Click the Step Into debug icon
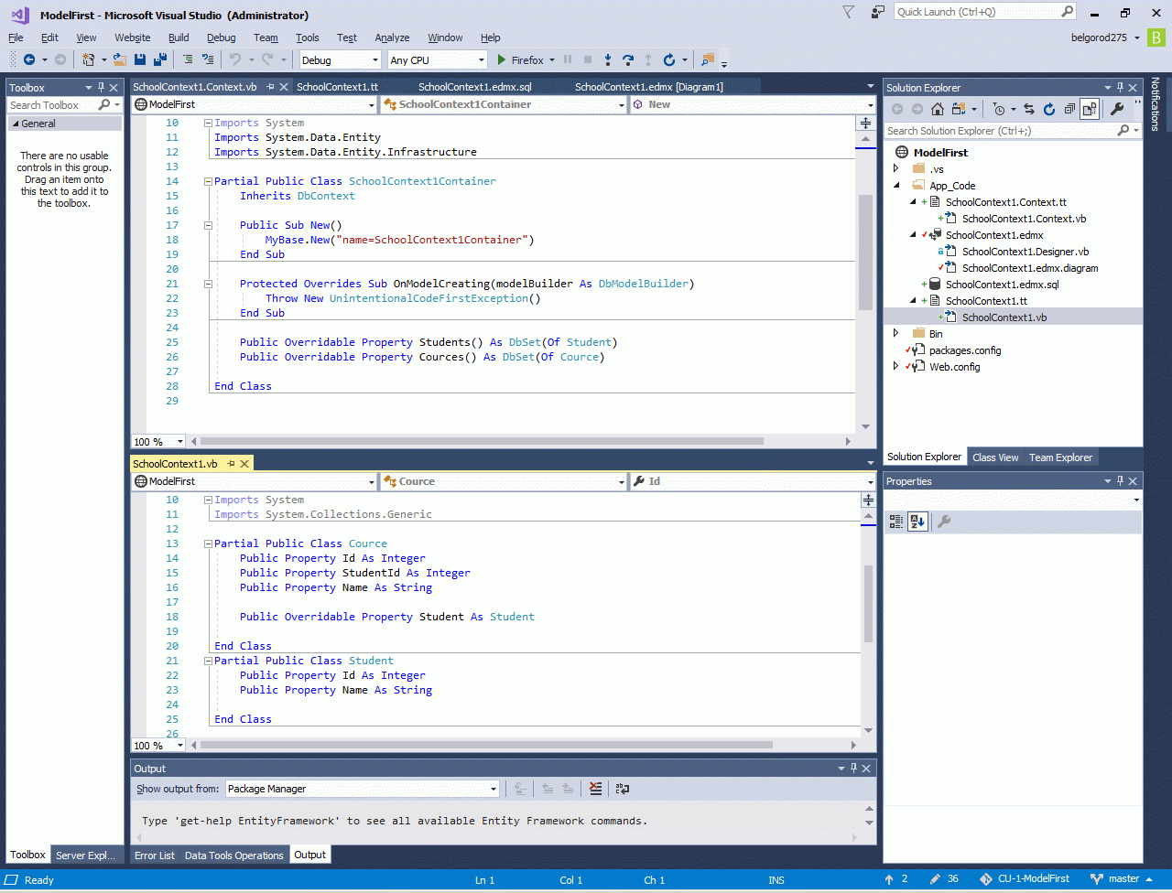Image resolution: width=1172 pixels, height=893 pixels. (x=608, y=59)
